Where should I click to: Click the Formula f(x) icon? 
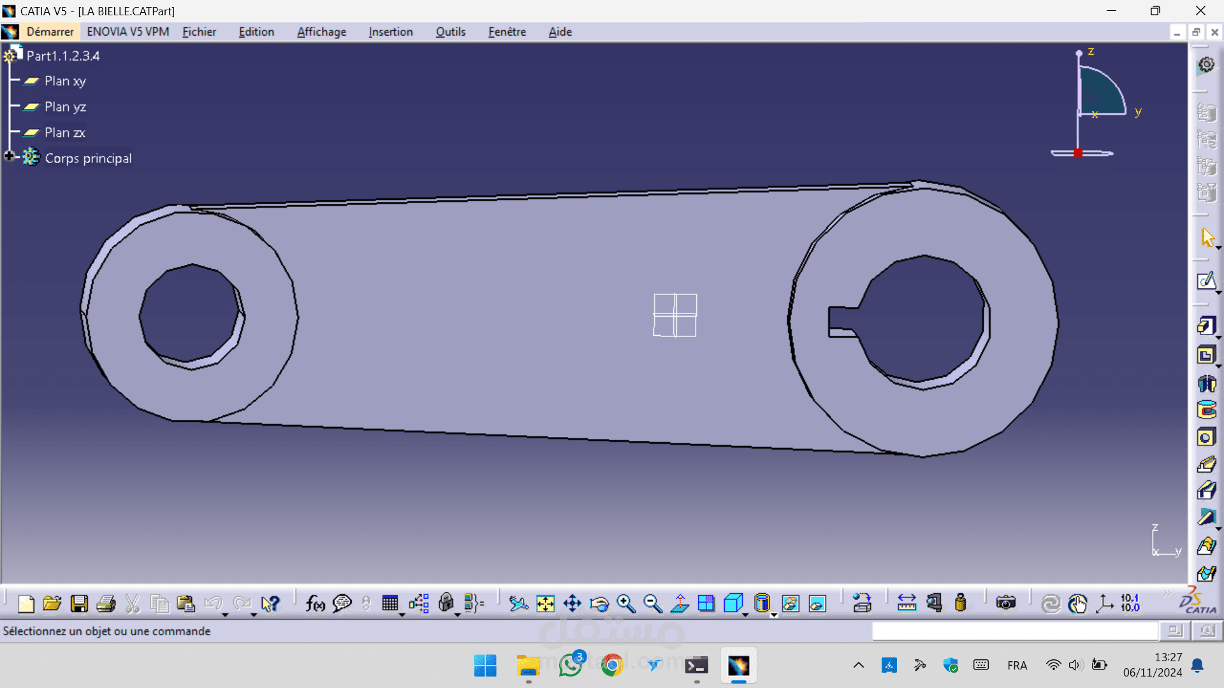pos(315,603)
